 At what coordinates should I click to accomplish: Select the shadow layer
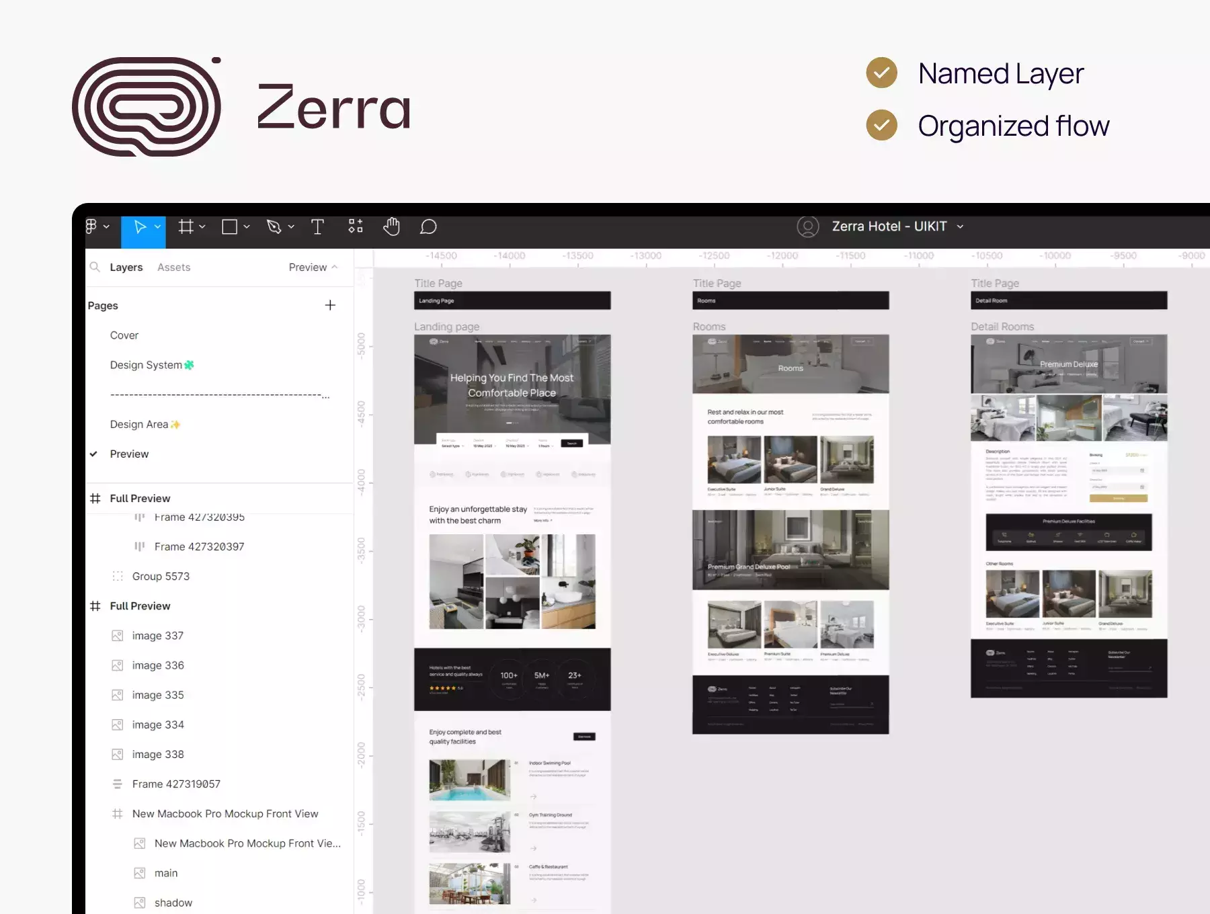point(173,903)
